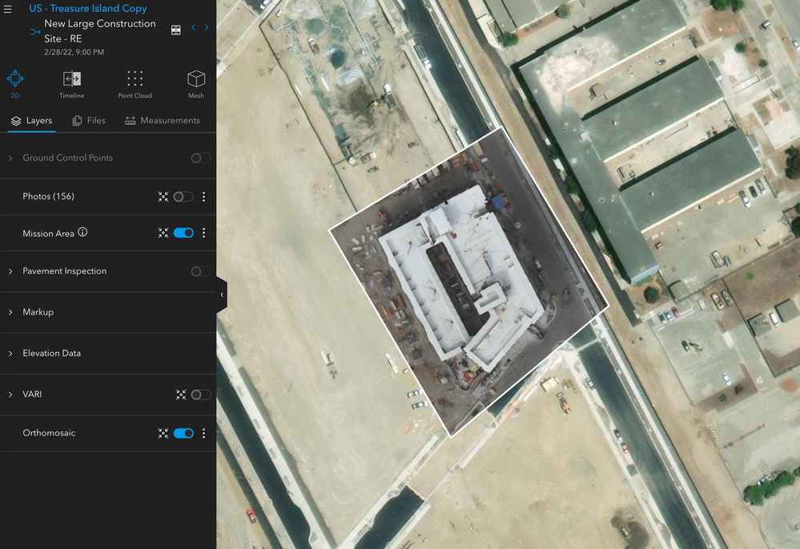800x549 pixels.
Task: Open the hamburger menu icon
Action: pos(8,9)
